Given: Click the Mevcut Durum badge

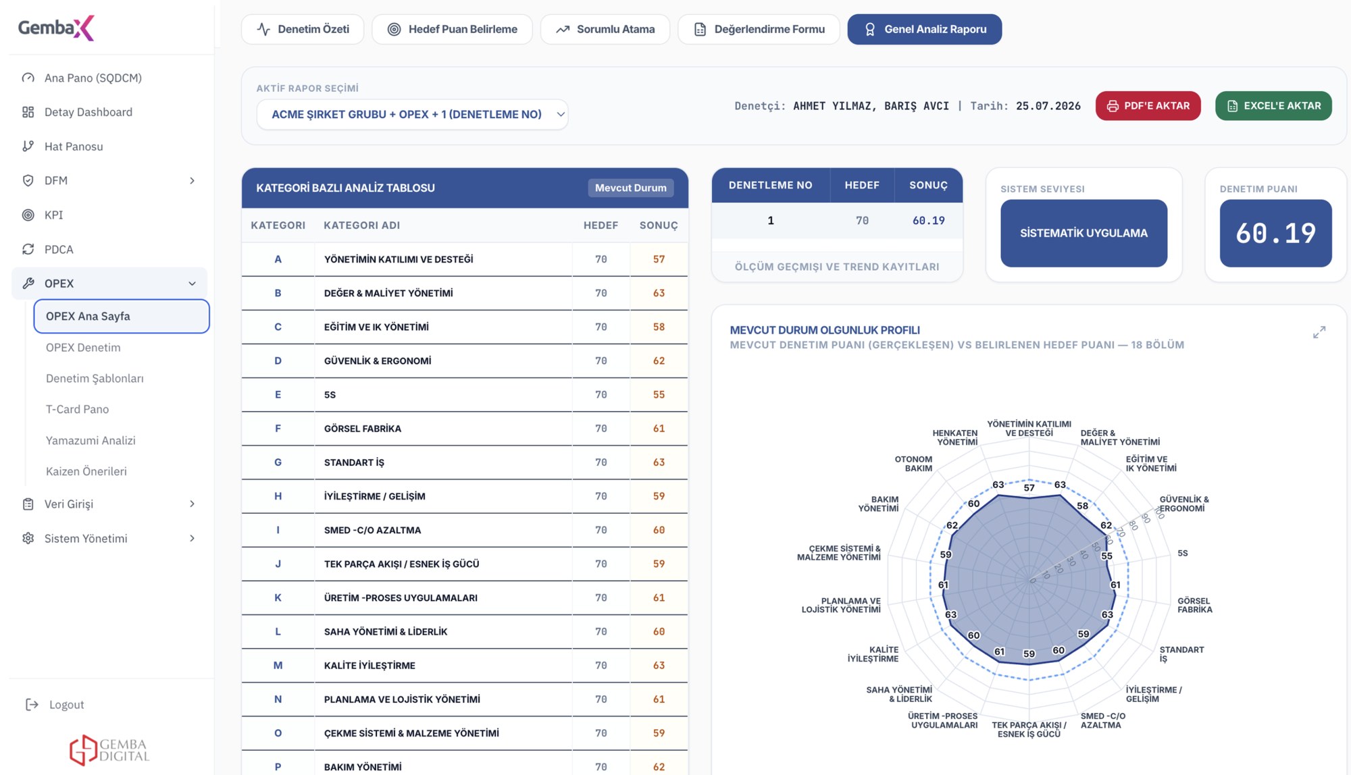Looking at the screenshot, I should (x=630, y=188).
